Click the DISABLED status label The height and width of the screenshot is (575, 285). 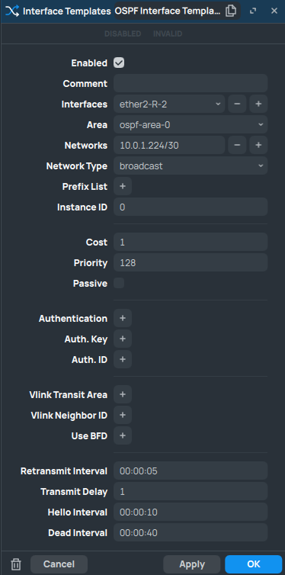pos(123,34)
